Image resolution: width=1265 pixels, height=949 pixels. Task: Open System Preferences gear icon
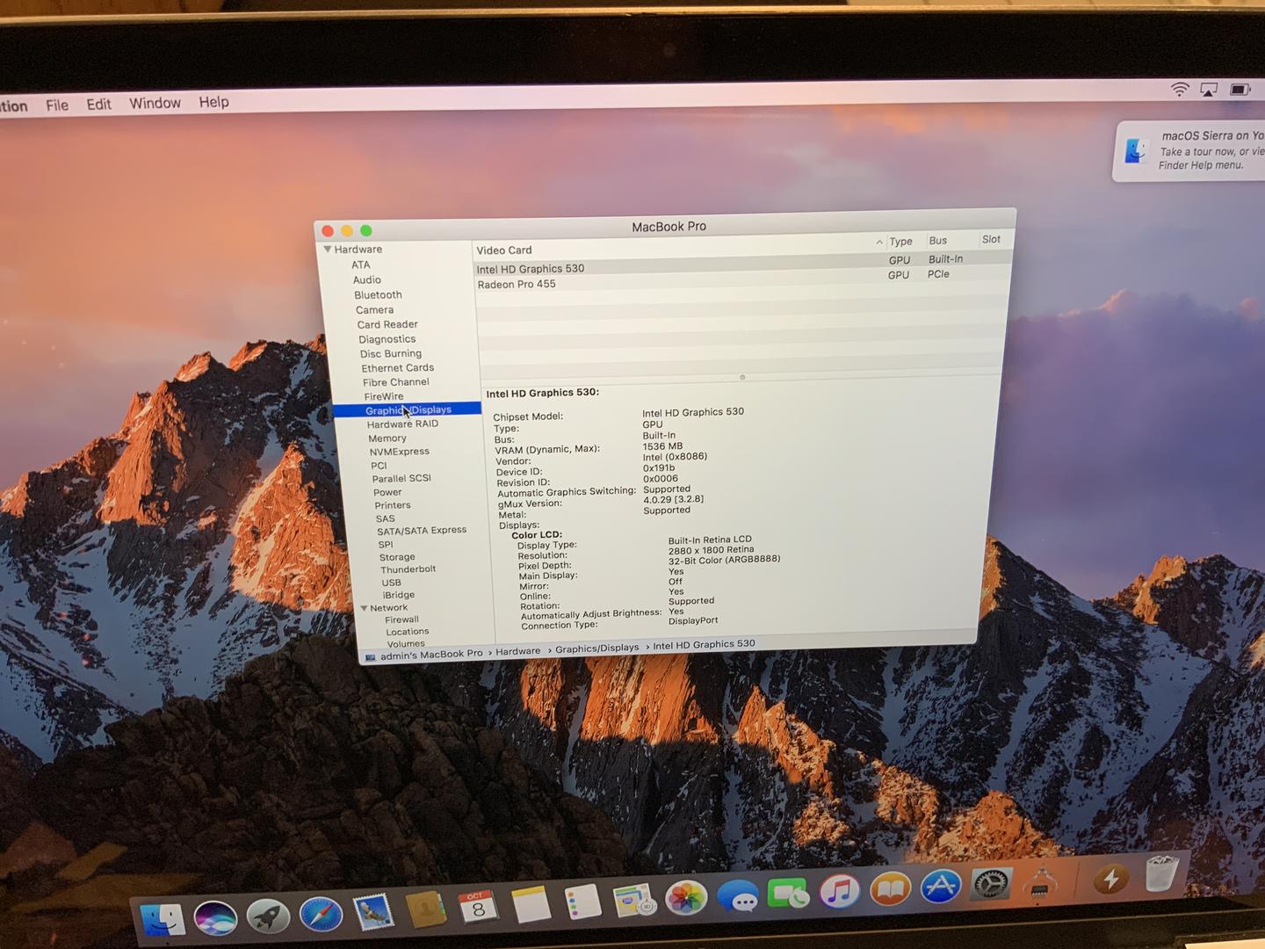tap(992, 883)
